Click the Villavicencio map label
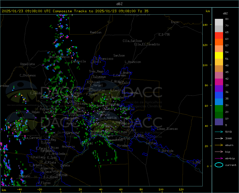This screenshot has width=239, height=193. tap(59, 57)
